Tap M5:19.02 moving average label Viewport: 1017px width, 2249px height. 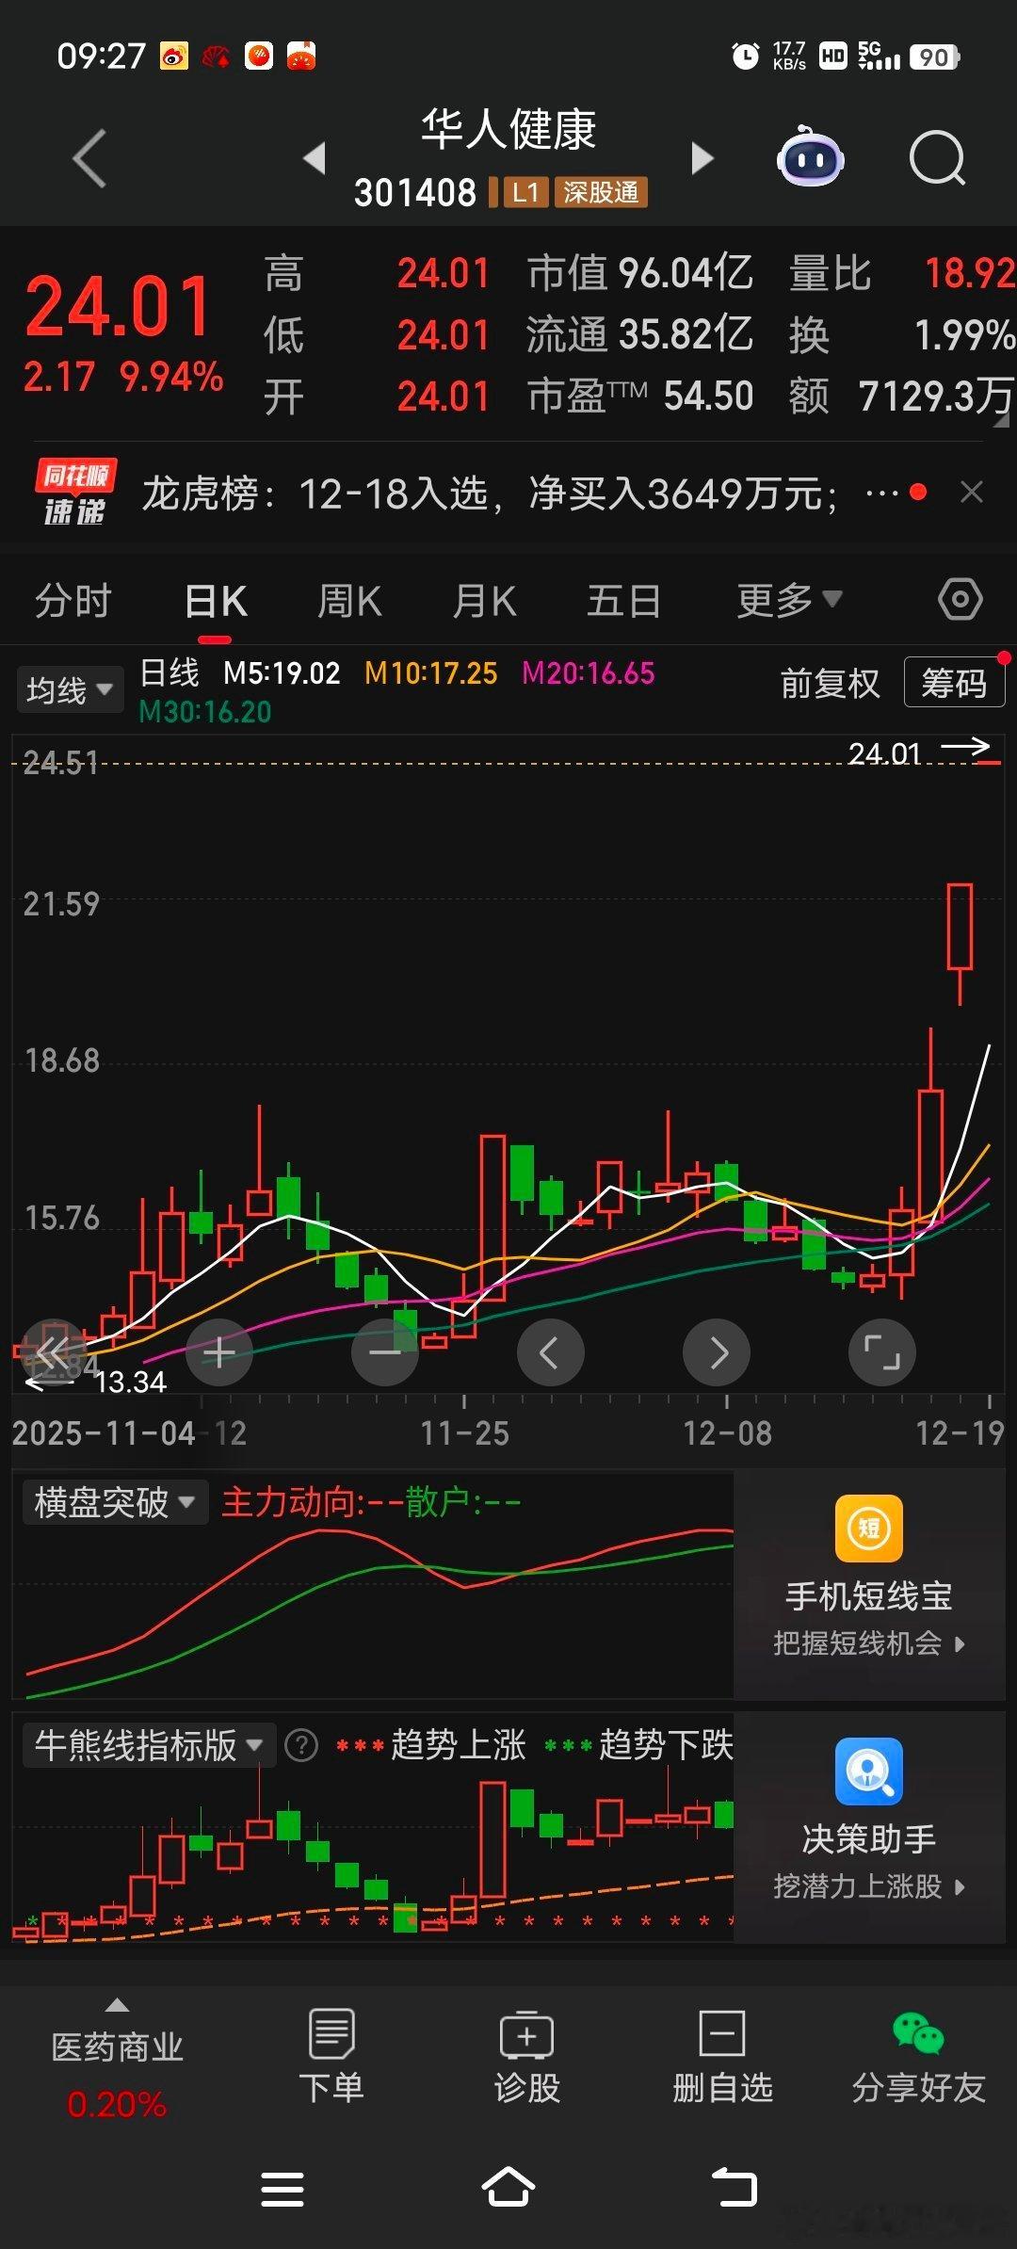click(x=282, y=673)
